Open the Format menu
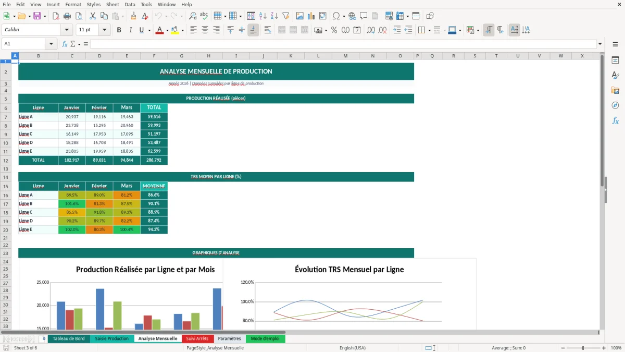Screen dimensions: 625x352 point(73,4)
